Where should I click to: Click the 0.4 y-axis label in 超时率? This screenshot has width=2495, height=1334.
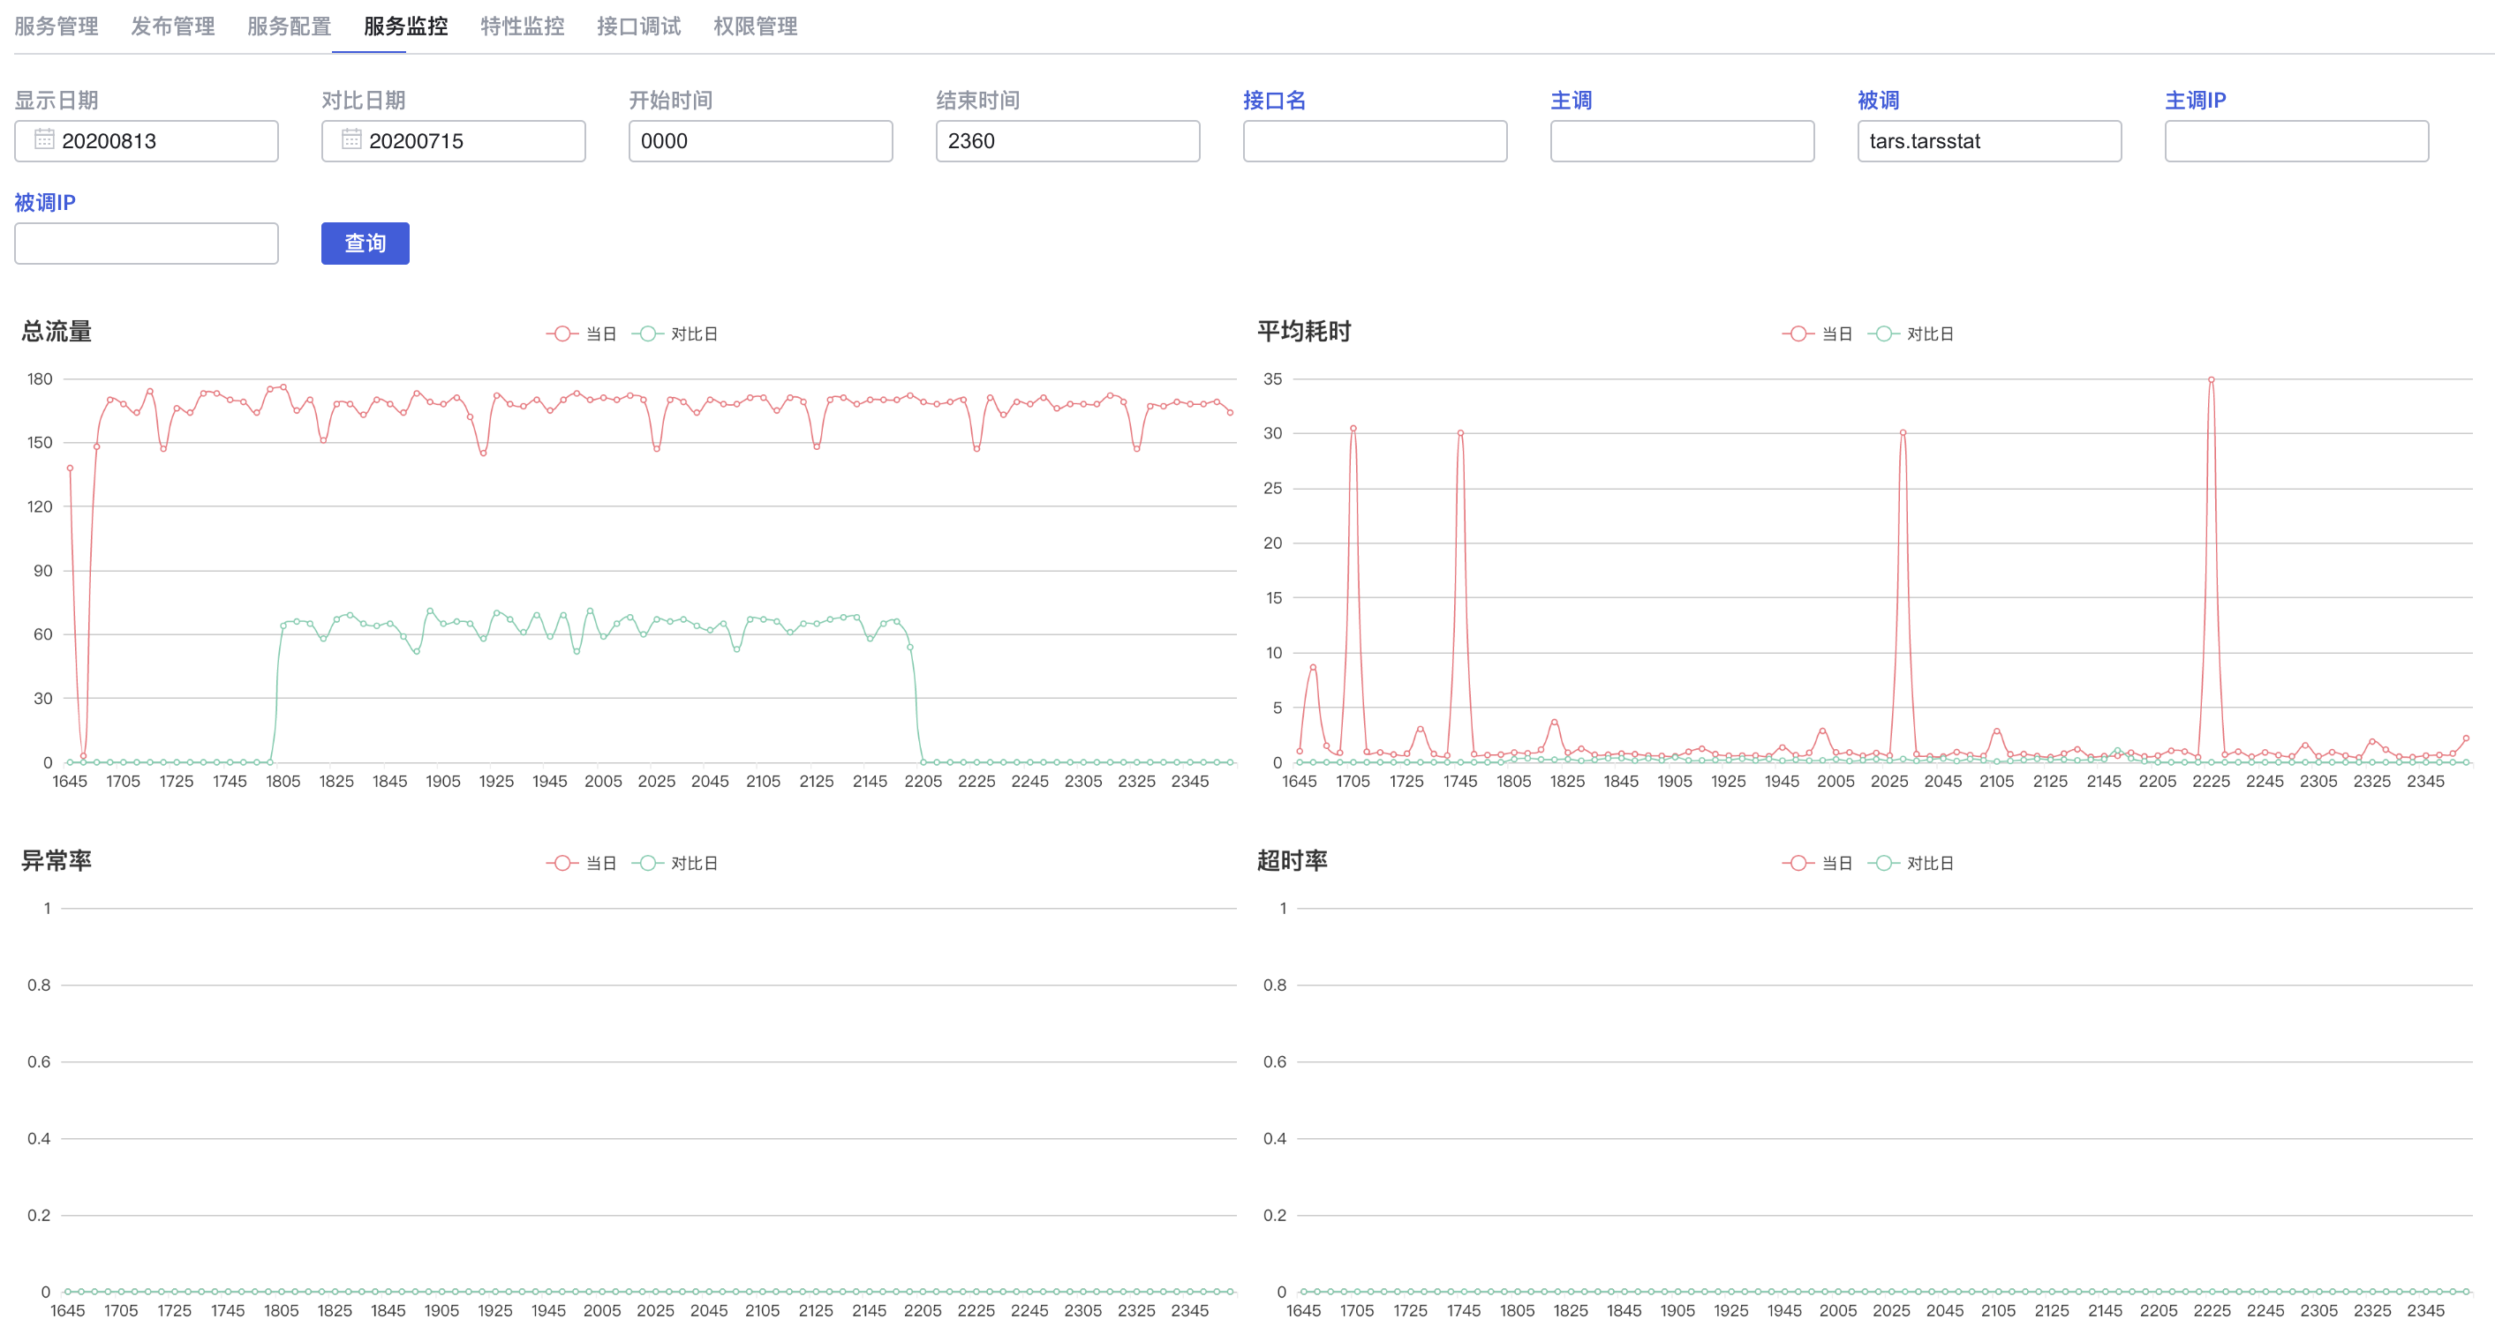point(1275,1139)
